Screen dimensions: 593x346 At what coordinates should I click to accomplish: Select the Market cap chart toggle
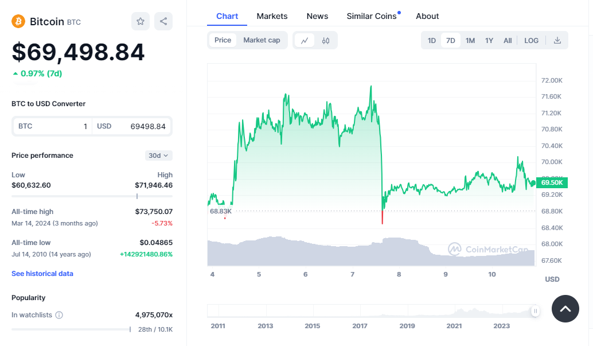pos(262,40)
